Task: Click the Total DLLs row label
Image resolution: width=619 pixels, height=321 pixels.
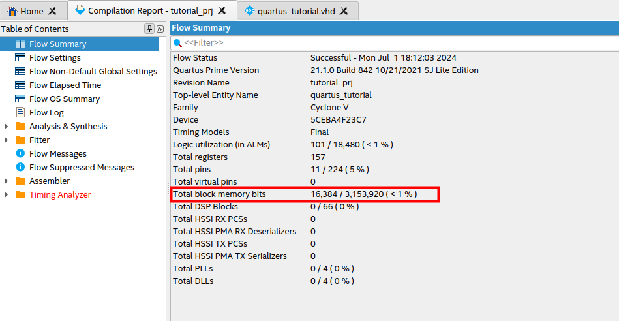Action: tap(193, 281)
